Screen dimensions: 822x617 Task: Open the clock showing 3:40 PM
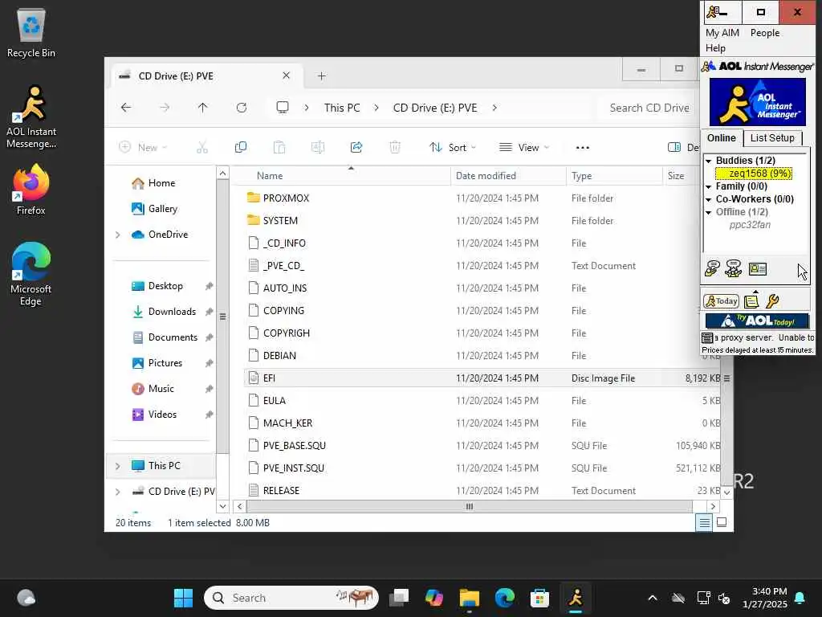[x=765, y=598]
